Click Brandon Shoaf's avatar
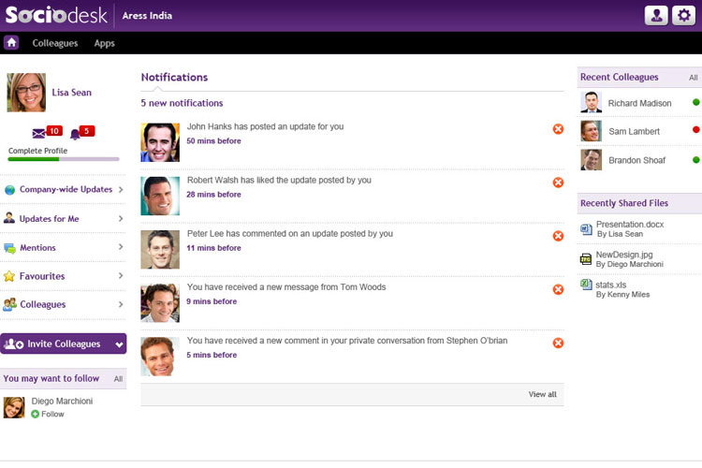The image size is (702, 468). [591, 160]
